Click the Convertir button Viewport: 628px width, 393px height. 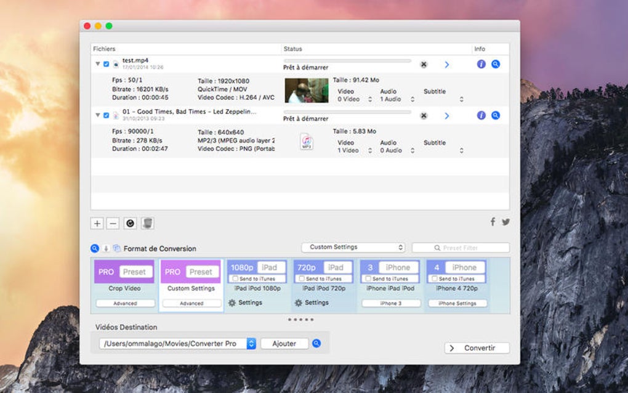point(477,348)
